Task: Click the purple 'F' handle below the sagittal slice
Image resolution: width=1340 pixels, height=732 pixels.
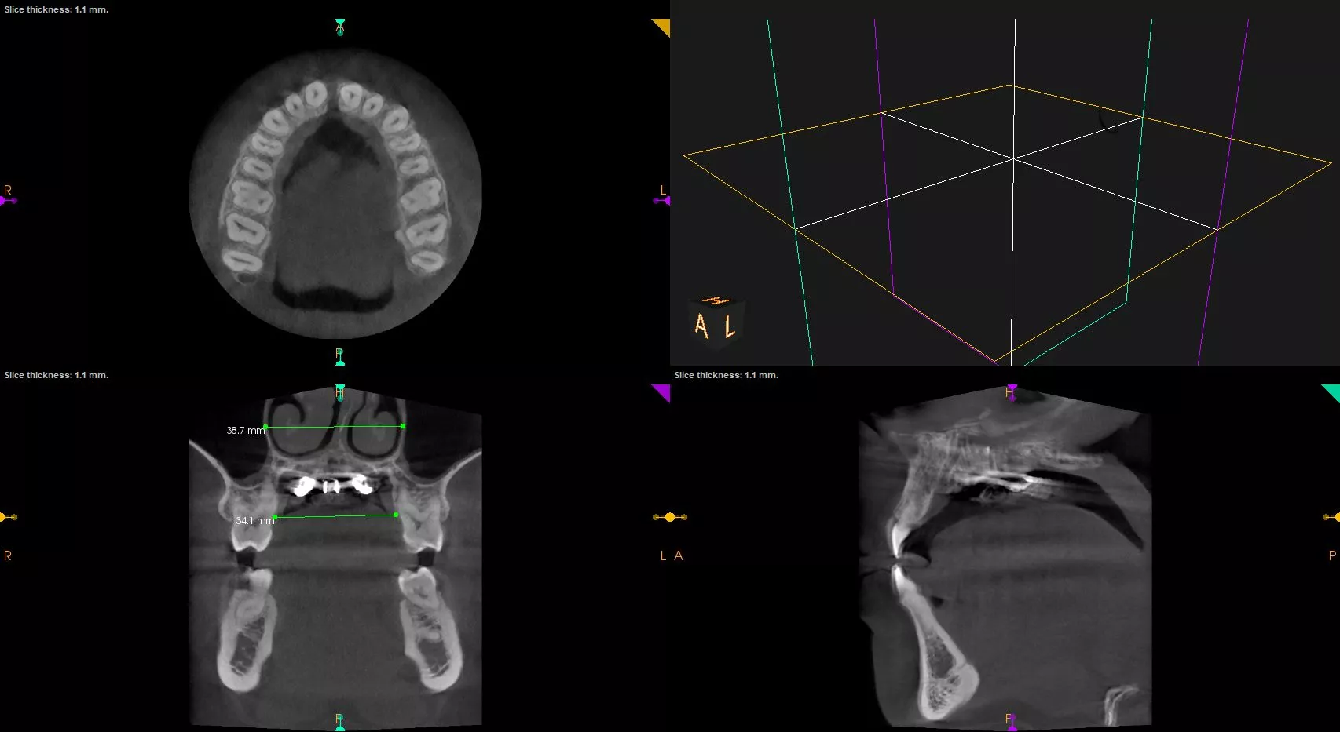Action: 1012,723
